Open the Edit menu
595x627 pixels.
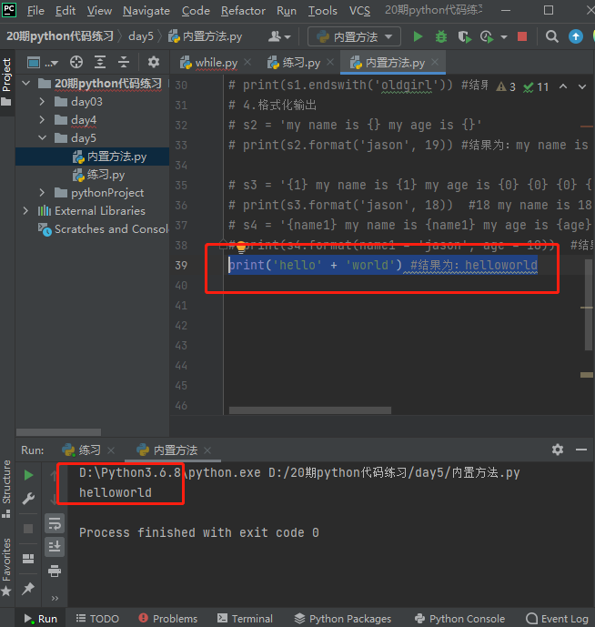point(66,11)
